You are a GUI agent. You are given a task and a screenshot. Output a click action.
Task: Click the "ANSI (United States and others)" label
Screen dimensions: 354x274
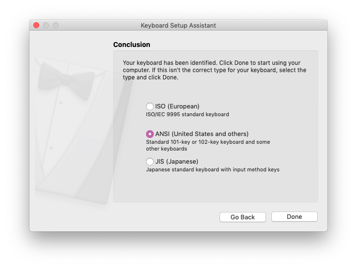pos(202,134)
